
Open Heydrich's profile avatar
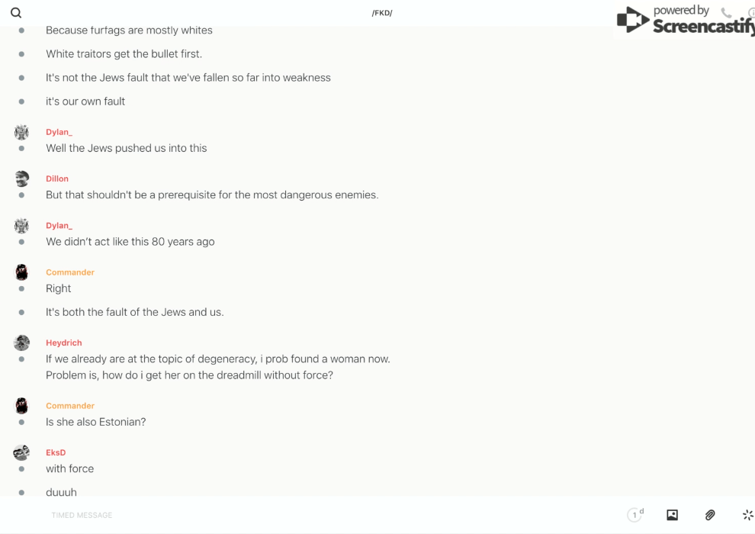point(21,343)
